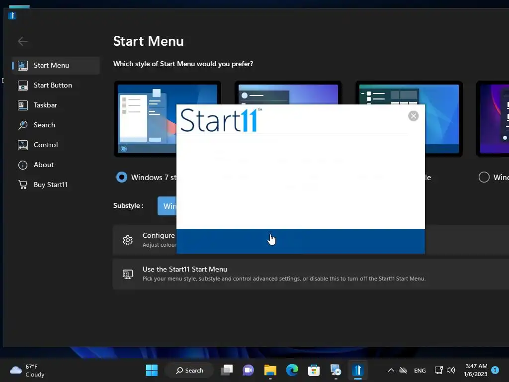This screenshot has width=509, height=382.
Task: Open the About section
Action: [56, 165]
